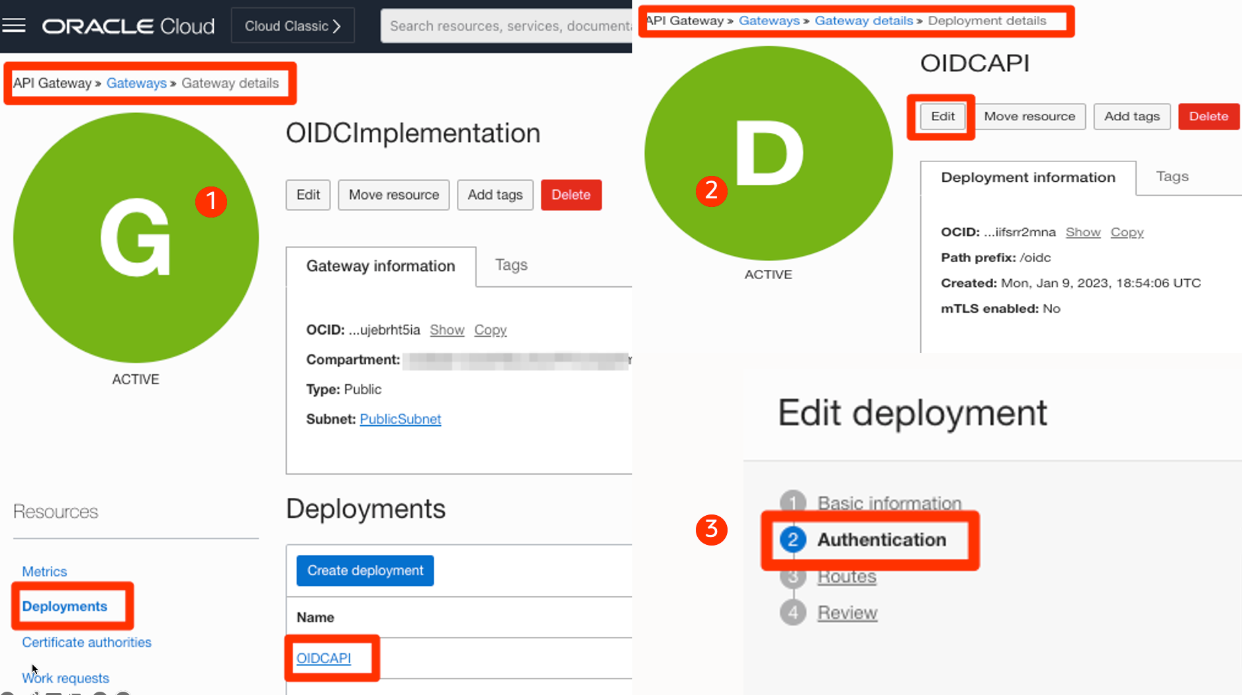Switch to the Tags tab on OIDCImplementation
Screen dimensions: 1242x695
(510, 265)
